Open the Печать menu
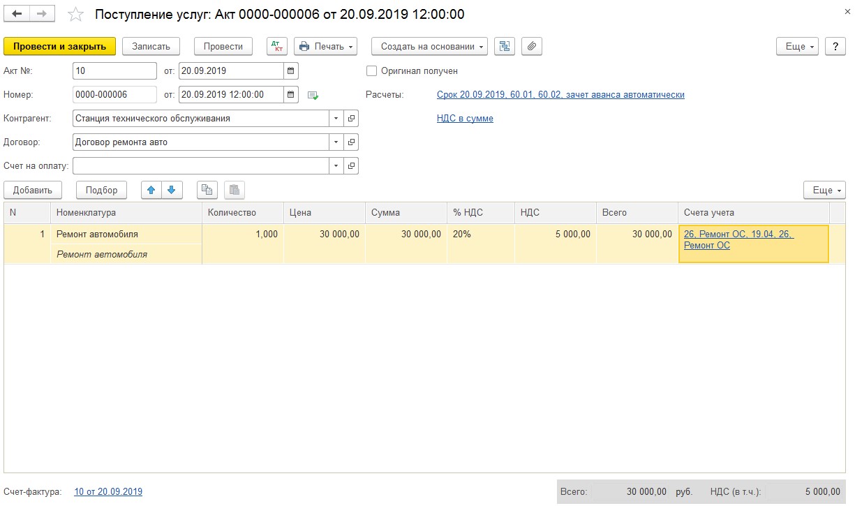The height and width of the screenshot is (506, 855). click(325, 47)
